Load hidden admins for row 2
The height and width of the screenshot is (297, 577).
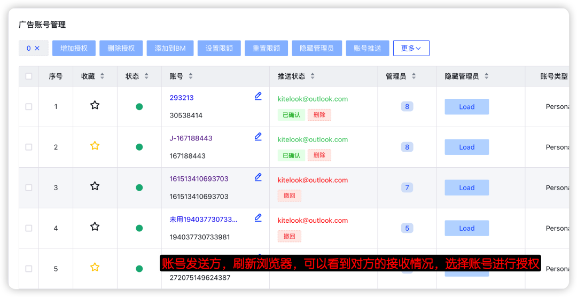[466, 147]
